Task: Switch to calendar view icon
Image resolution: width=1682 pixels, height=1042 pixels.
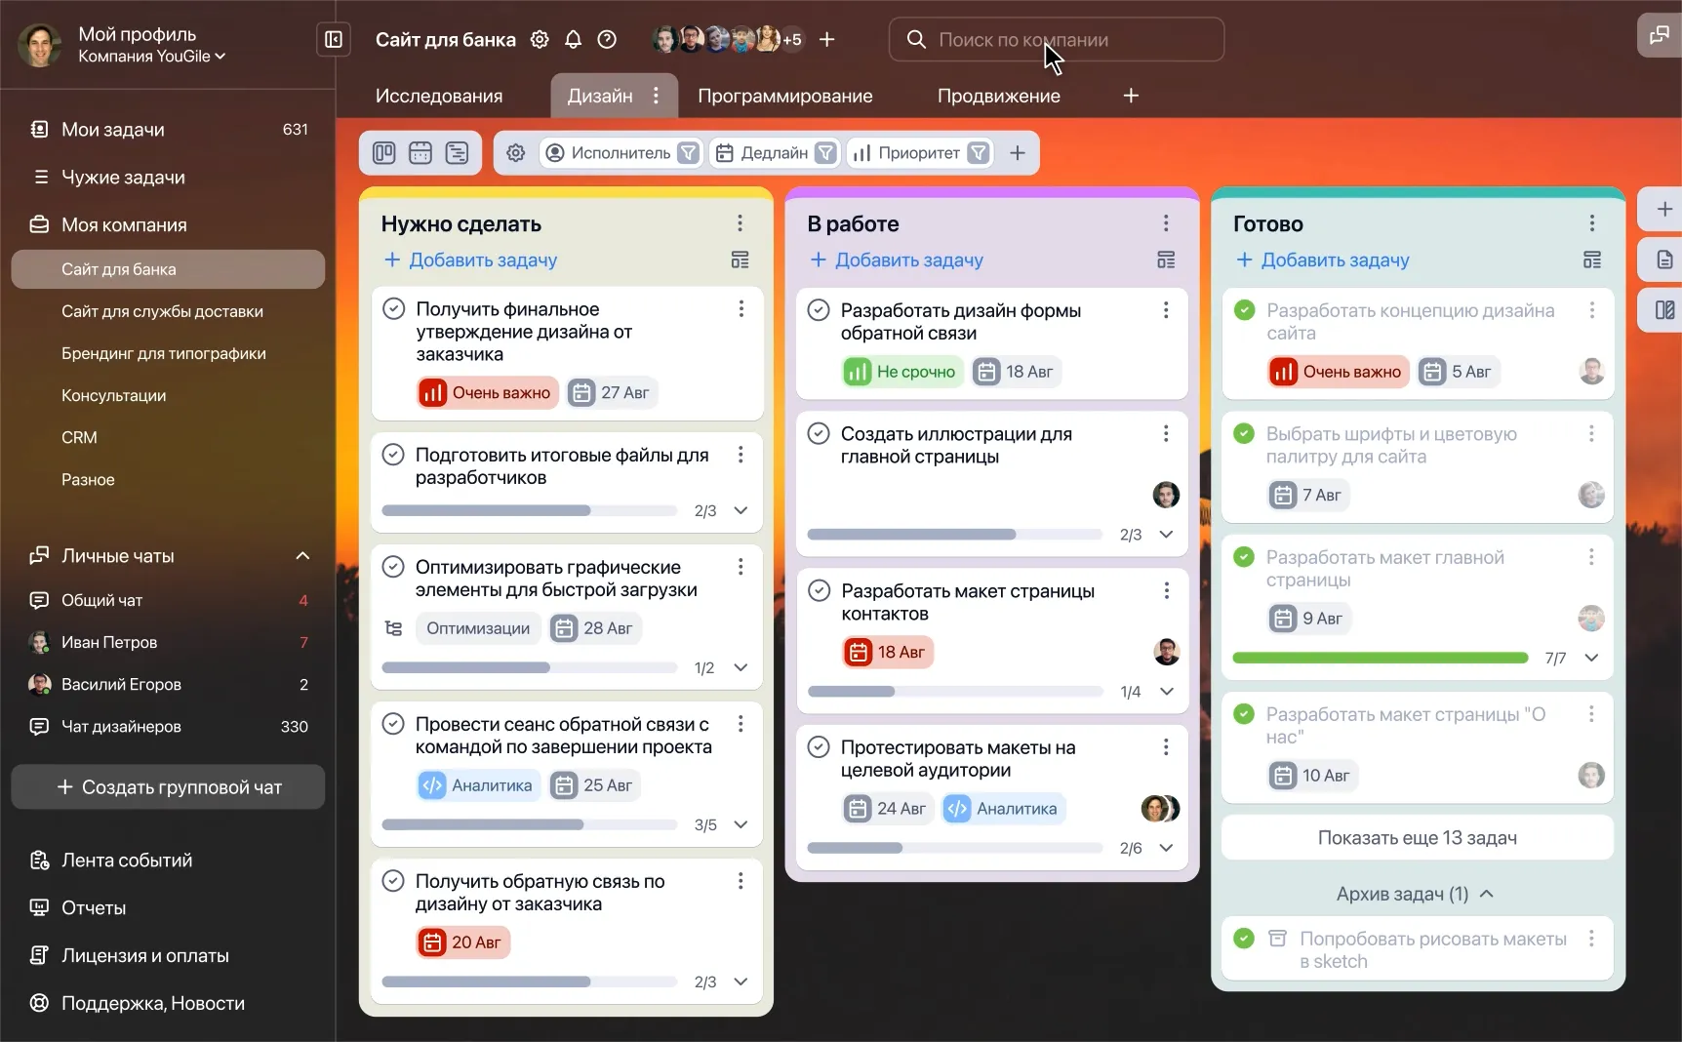Action: click(x=420, y=153)
